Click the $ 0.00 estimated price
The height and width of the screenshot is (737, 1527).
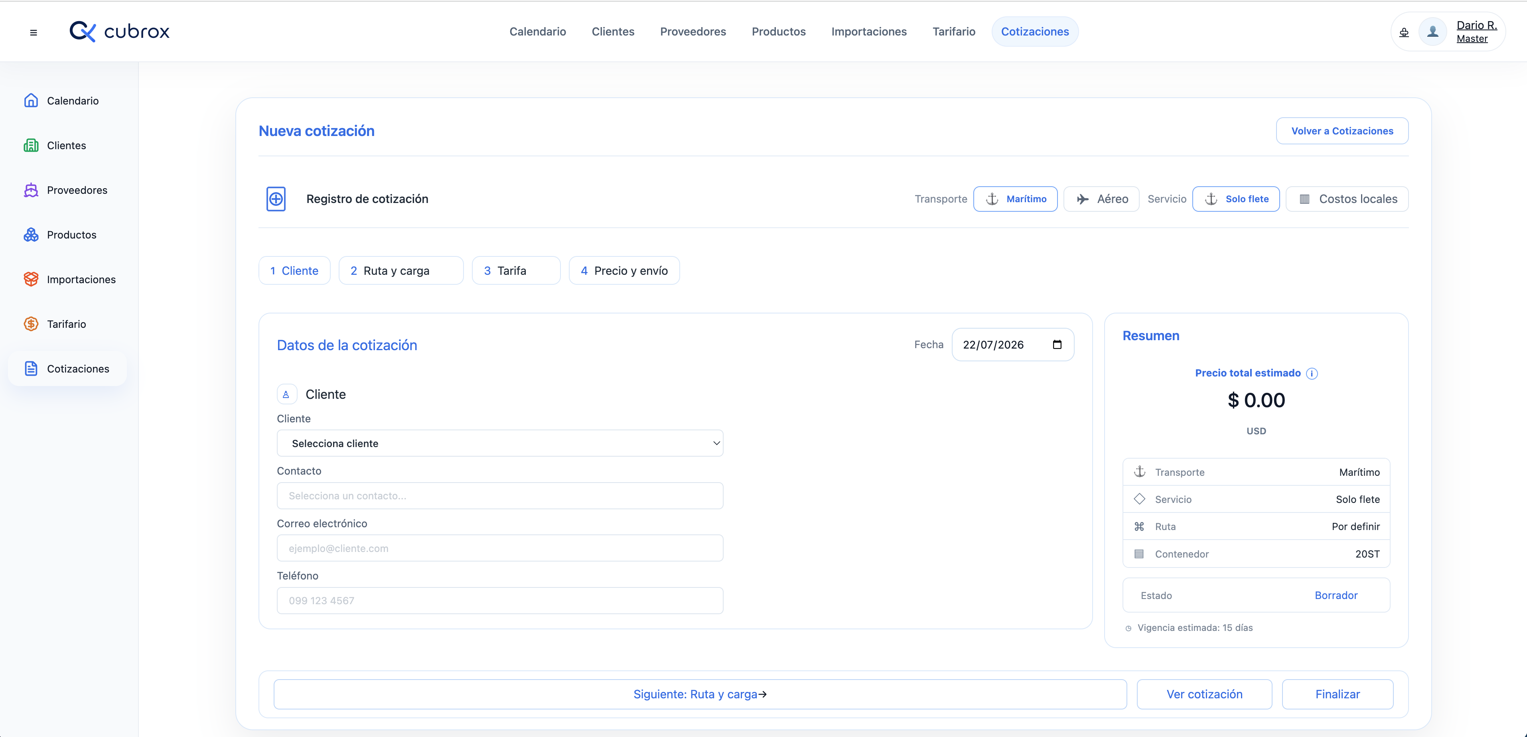click(1256, 400)
